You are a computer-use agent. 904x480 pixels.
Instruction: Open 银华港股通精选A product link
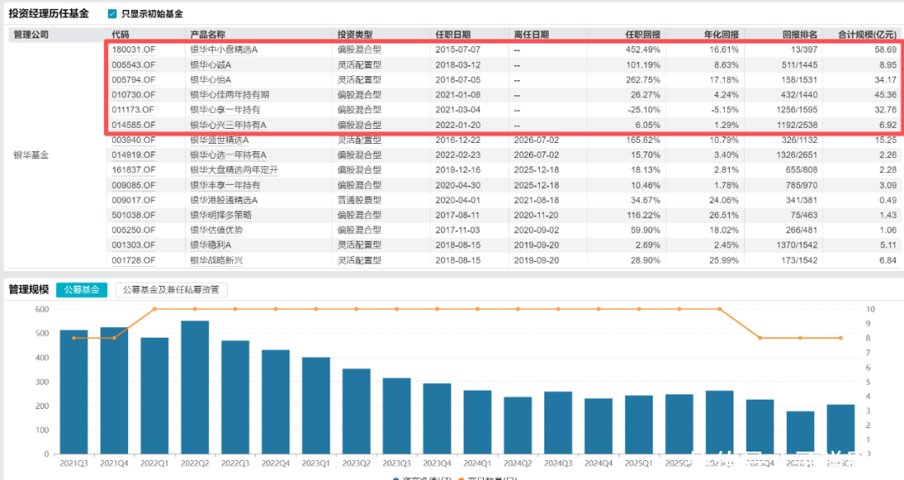click(x=224, y=200)
